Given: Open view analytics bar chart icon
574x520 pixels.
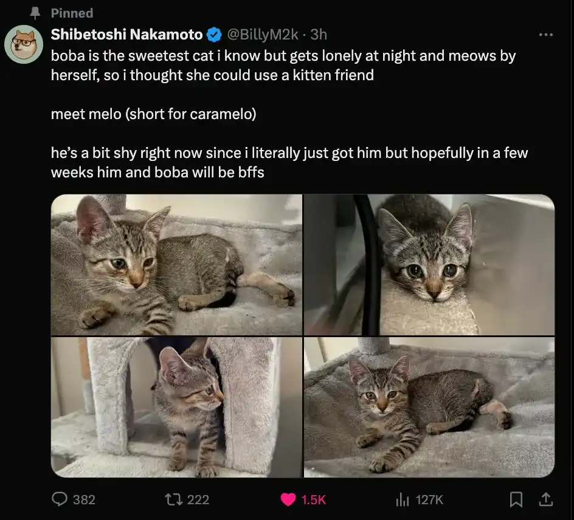Looking at the screenshot, I should click(x=402, y=499).
